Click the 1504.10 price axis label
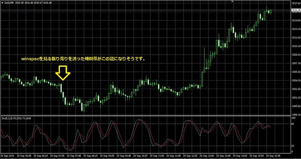The image size is (301, 159). coord(296,81)
